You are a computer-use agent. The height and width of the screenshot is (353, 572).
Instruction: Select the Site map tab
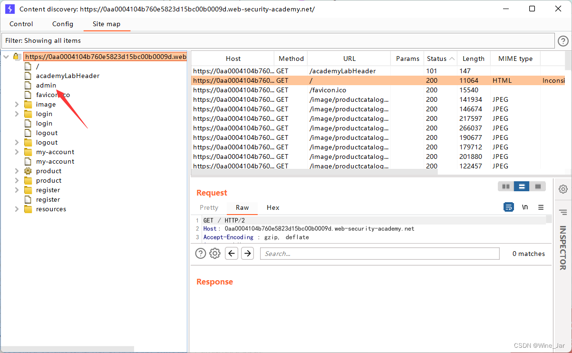tap(107, 24)
